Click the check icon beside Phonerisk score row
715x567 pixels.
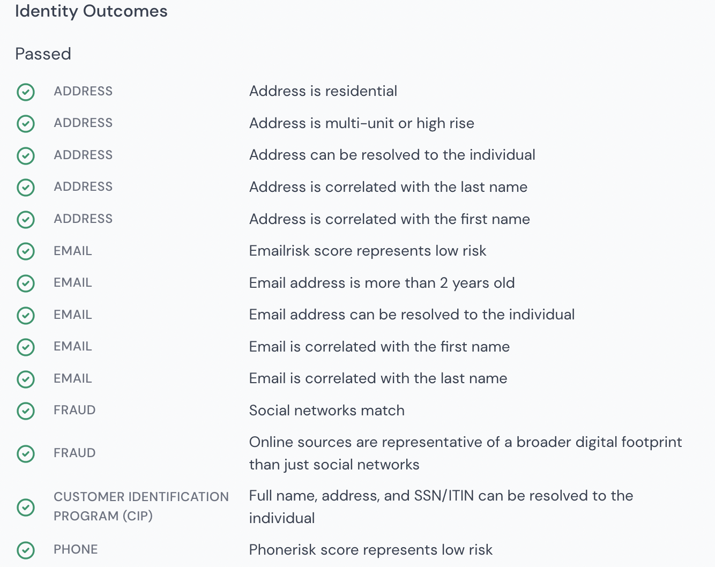pos(26,550)
